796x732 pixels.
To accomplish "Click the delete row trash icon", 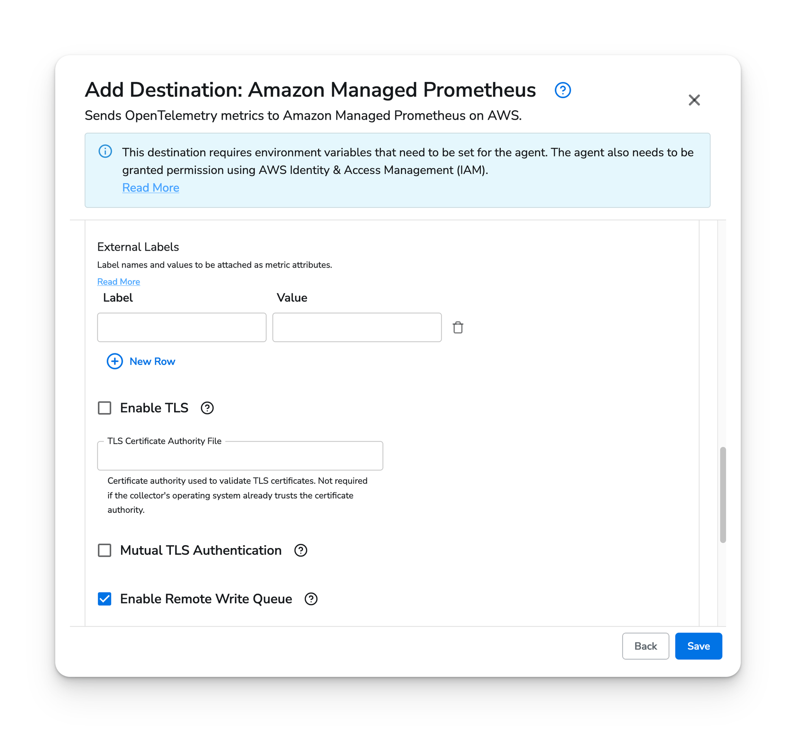I will pos(459,328).
